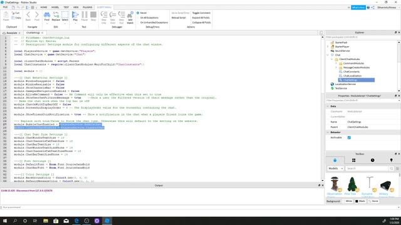Click Expand All Folds action

point(200,17)
